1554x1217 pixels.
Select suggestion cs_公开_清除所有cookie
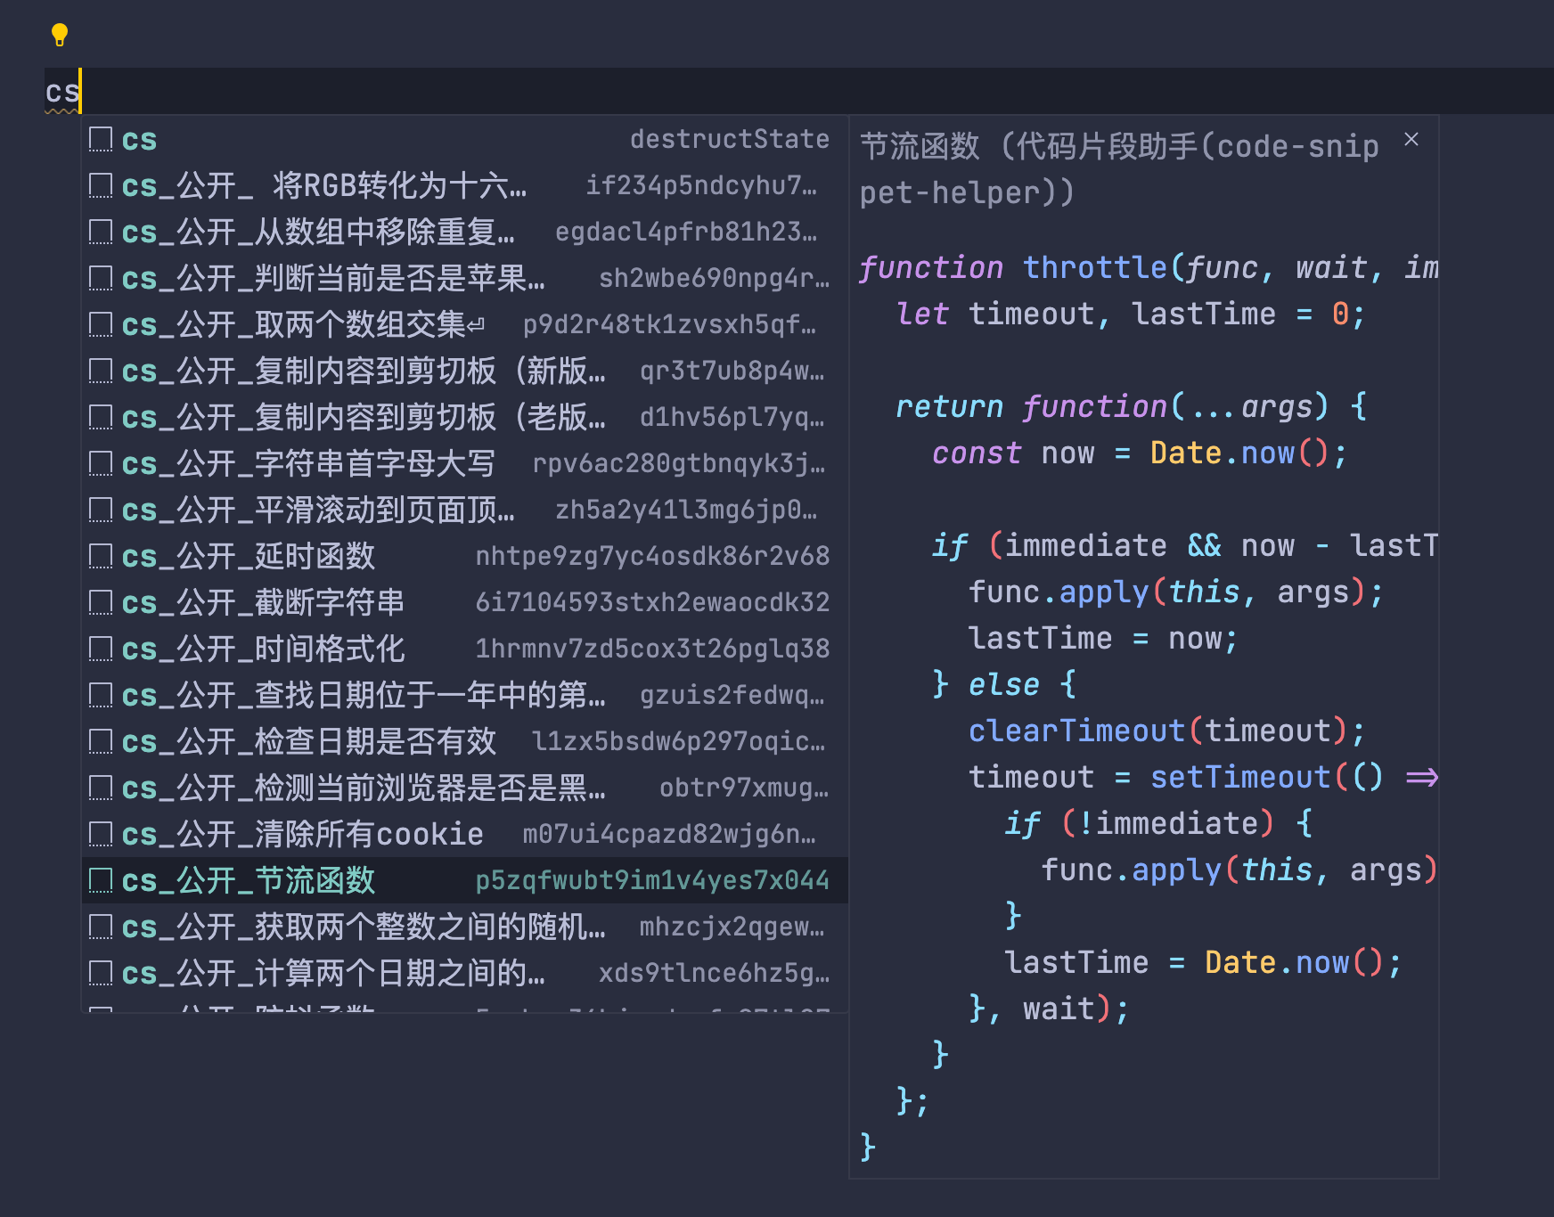point(464,834)
